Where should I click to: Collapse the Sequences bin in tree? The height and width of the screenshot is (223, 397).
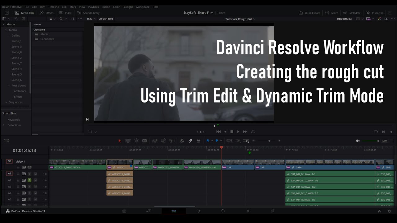coord(6,103)
